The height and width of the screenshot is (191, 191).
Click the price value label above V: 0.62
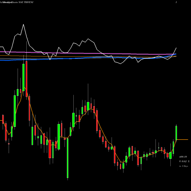(x=183, y=157)
